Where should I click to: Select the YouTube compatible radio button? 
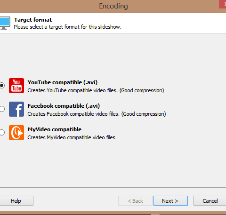point(2,86)
